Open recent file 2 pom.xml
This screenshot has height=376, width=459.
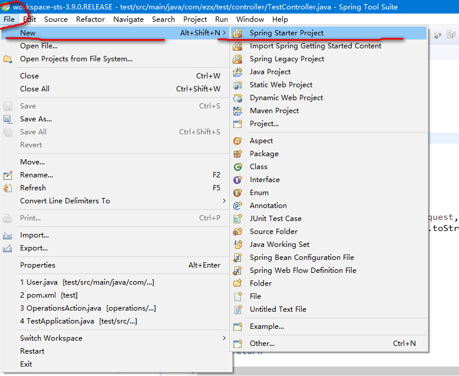coord(115,295)
